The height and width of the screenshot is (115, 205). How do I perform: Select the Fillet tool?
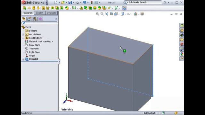(67, 8)
